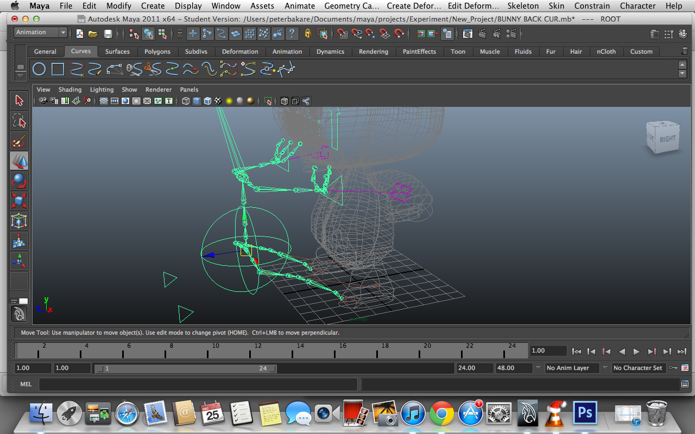
Task: Toggle Use All Lights yellow sphere icon
Action: coord(229,101)
